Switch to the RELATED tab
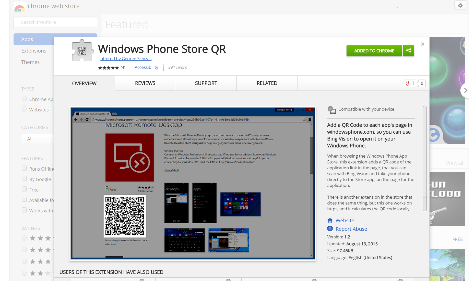This screenshot has width=475, height=281. click(267, 83)
